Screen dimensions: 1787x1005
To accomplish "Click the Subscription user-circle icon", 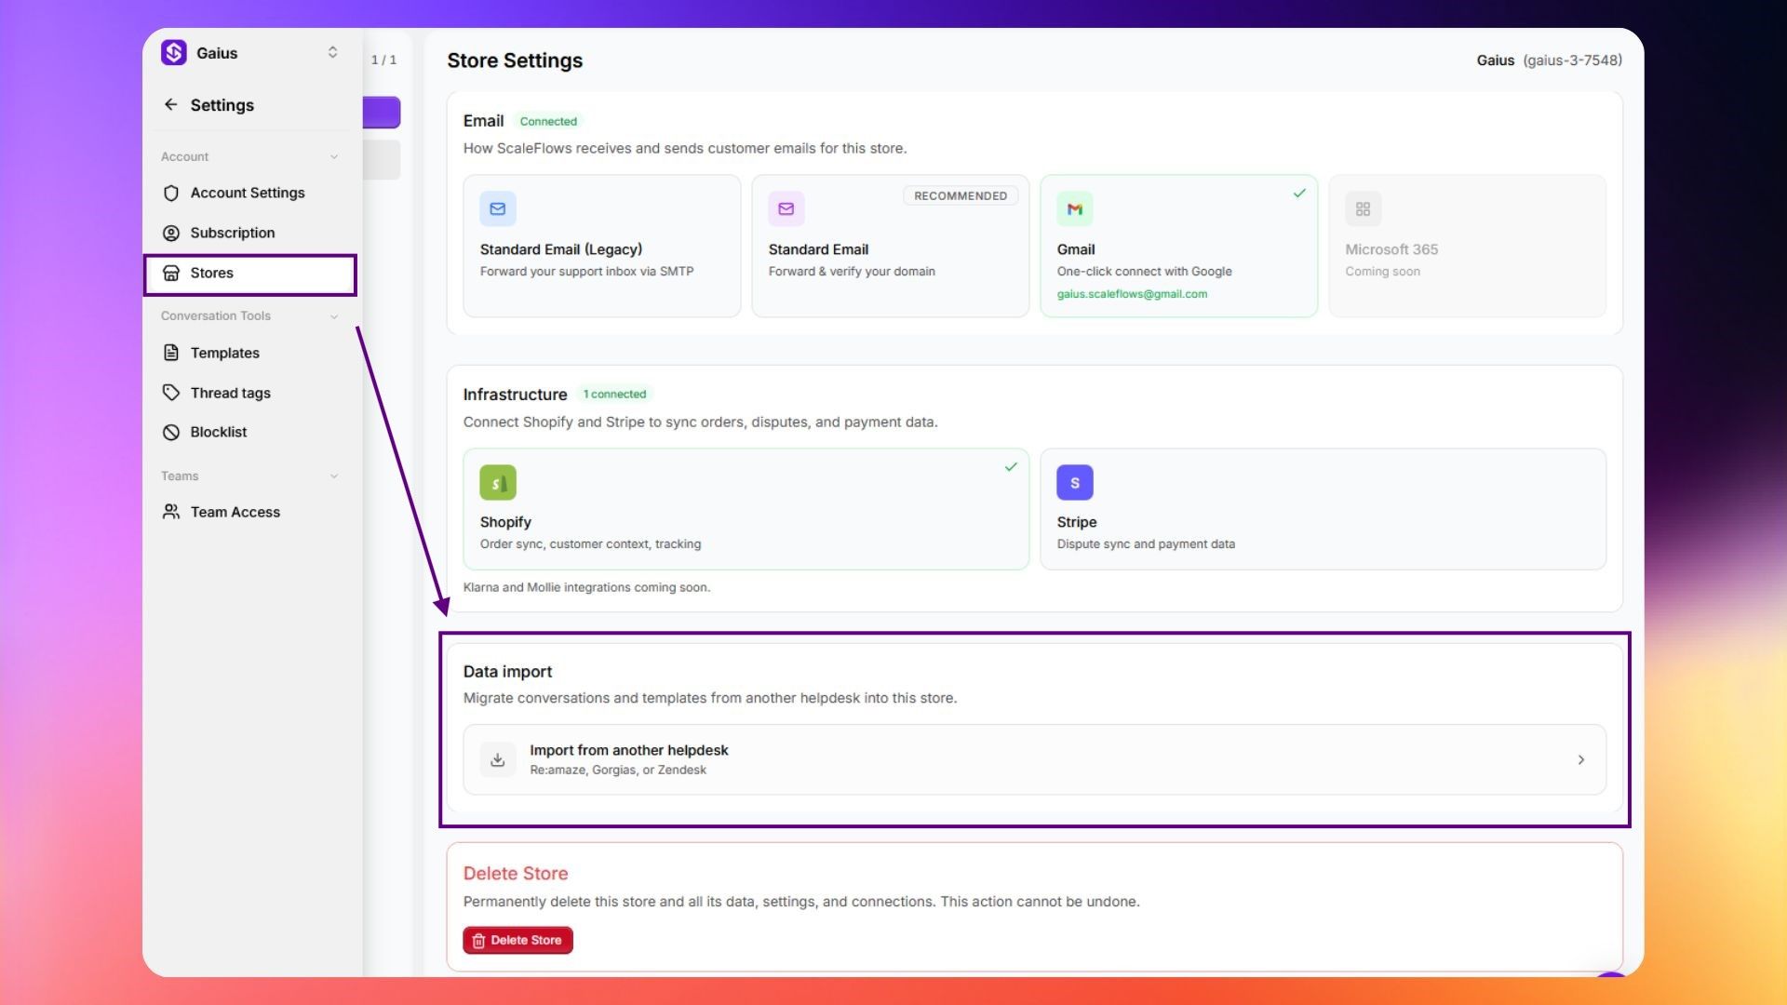I will coord(171,233).
